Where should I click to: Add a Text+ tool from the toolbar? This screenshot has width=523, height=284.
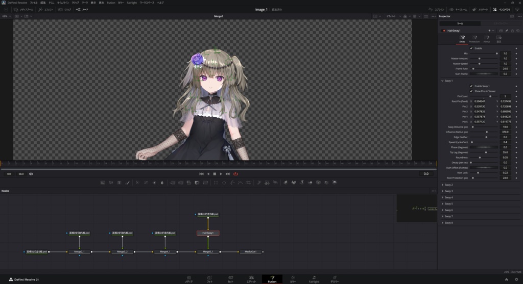pos(119,183)
